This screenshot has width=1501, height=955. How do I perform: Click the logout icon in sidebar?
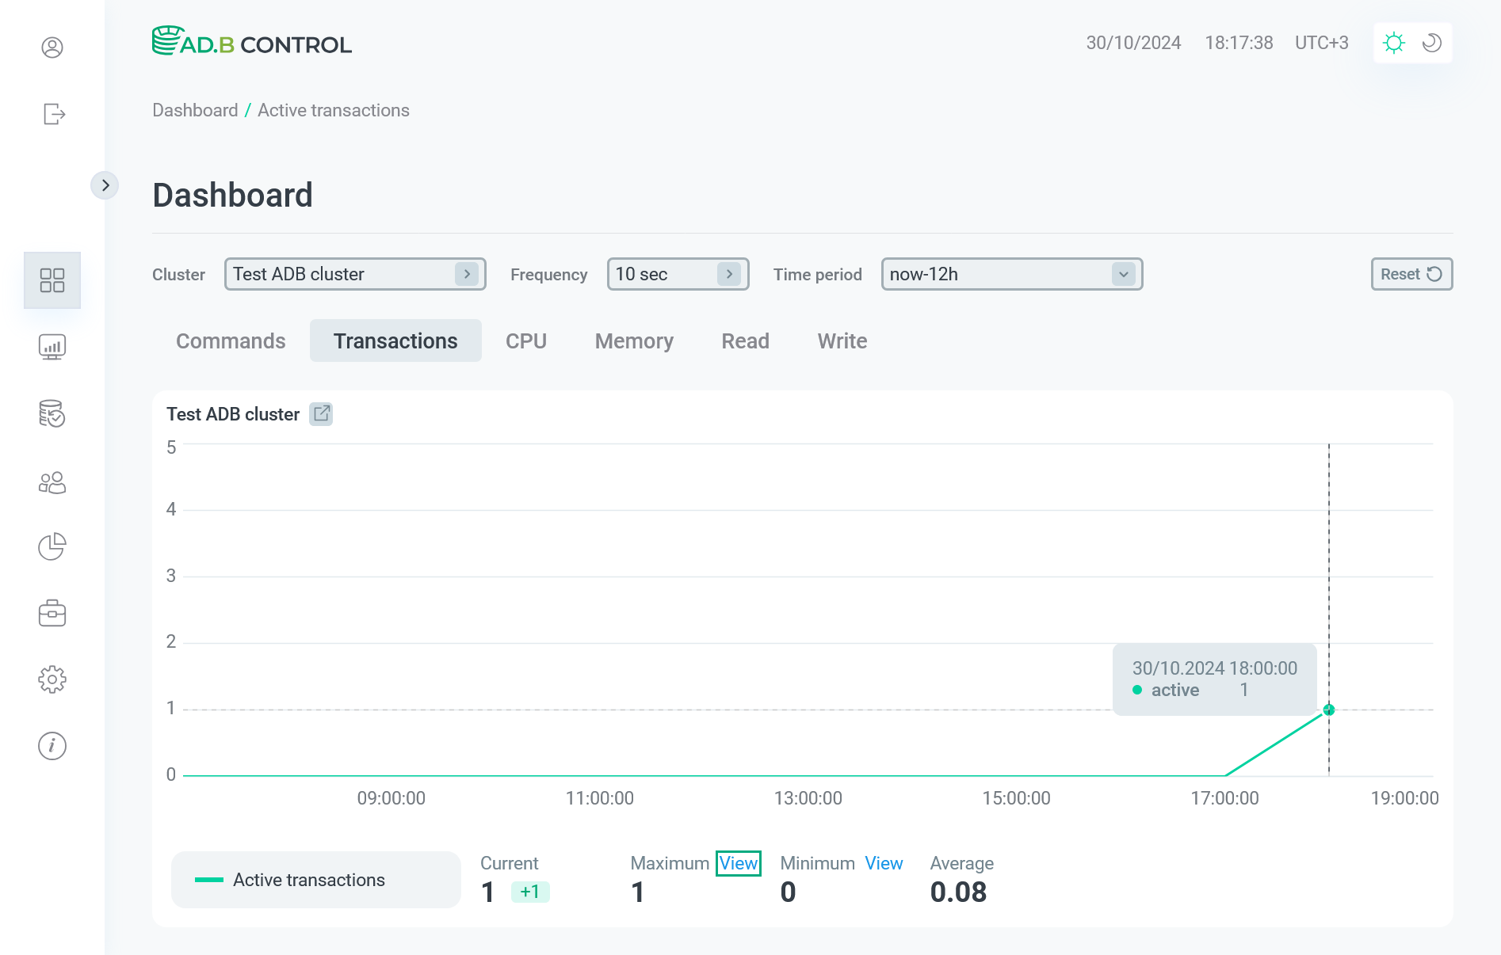53,114
